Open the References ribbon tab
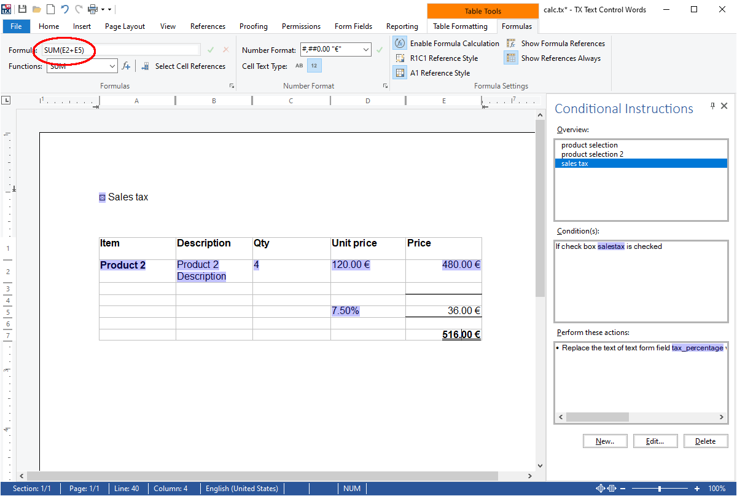Image resolution: width=737 pixels, height=496 pixels. coord(208,26)
